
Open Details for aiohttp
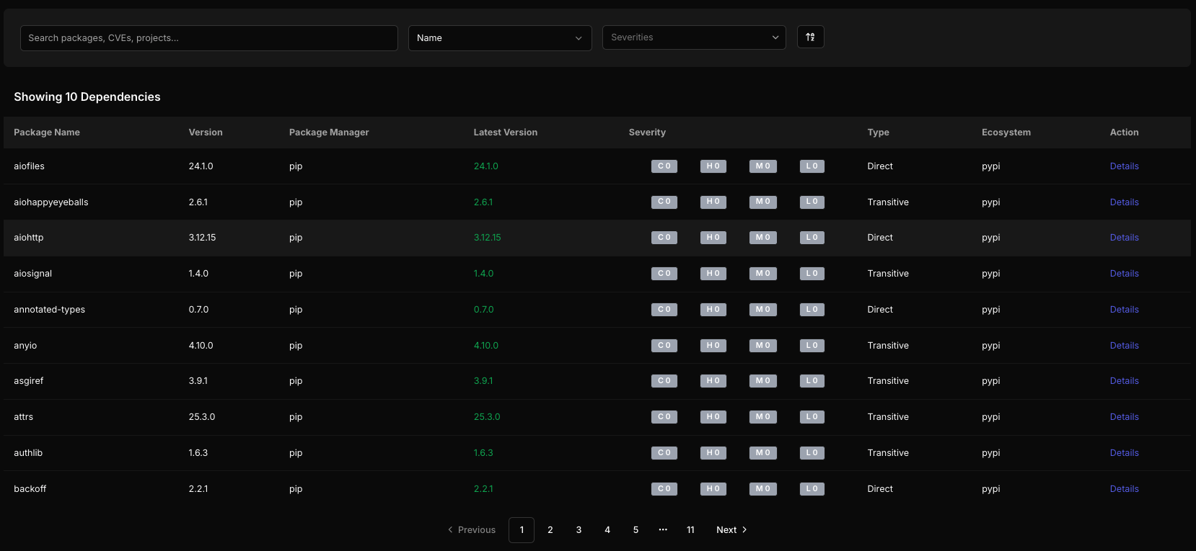[1124, 238]
